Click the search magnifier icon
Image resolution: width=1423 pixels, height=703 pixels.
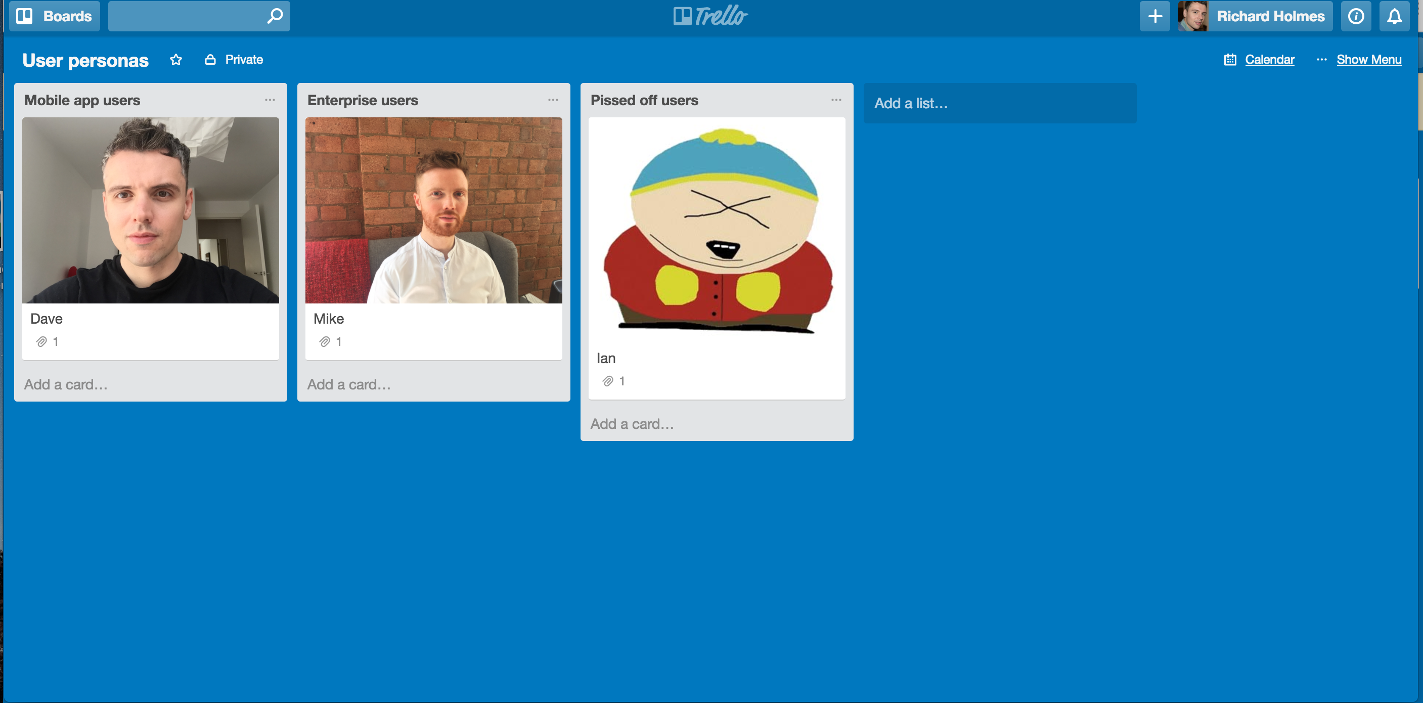click(x=275, y=16)
